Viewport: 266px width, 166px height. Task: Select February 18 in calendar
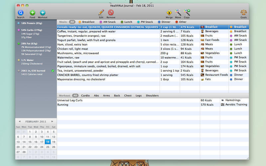pyautogui.click(x=48, y=142)
